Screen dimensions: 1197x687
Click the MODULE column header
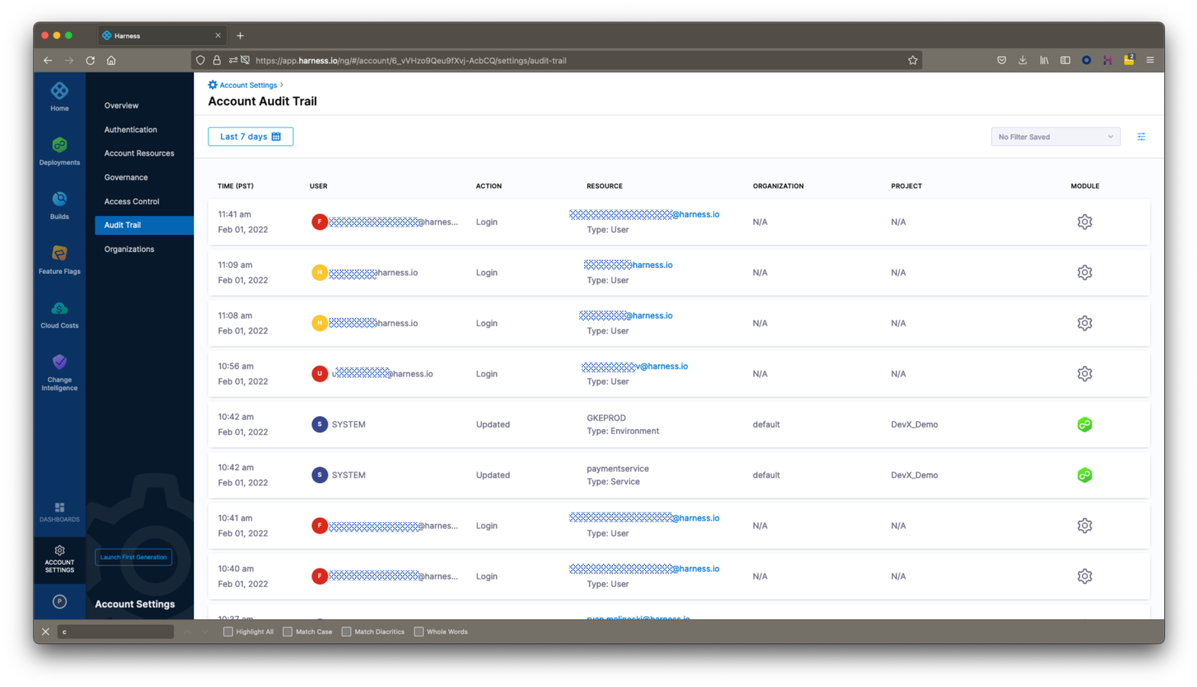[x=1085, y=186]
